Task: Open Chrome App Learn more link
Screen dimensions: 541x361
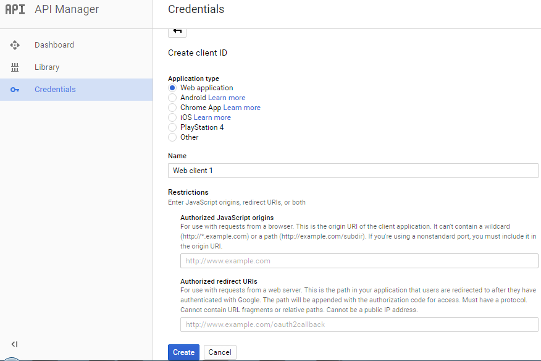Action: (242, 108)
